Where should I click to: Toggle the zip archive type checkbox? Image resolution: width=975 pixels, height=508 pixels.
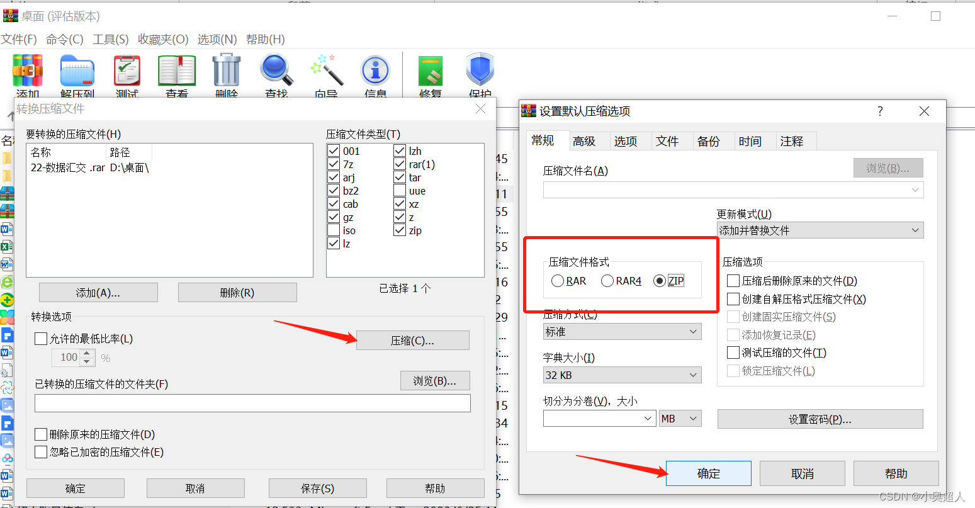click(400, 230)
